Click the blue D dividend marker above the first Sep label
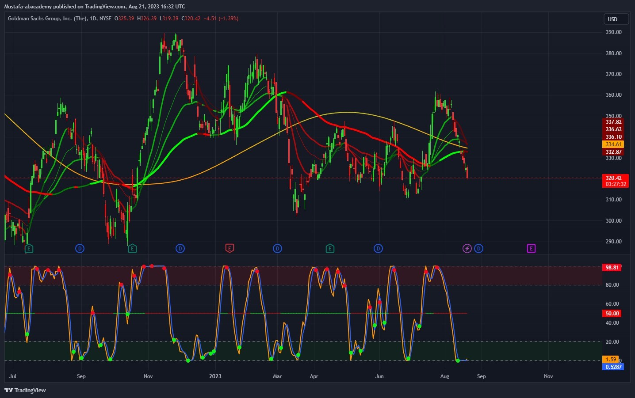This screenshot has width=635, height=398. click(80, 249)
